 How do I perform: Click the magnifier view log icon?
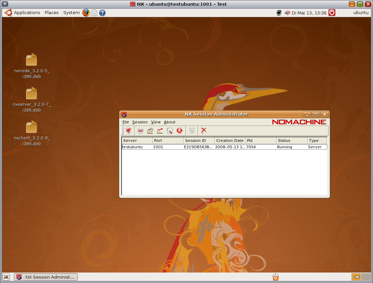coord(170,131)
